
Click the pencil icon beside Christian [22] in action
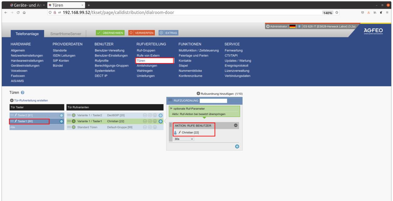click(x=180, y=133)
